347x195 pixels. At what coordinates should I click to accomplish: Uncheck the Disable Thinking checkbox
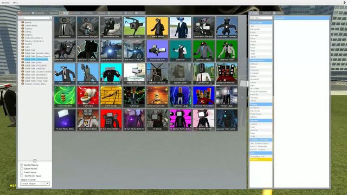[x=22, y=165]
